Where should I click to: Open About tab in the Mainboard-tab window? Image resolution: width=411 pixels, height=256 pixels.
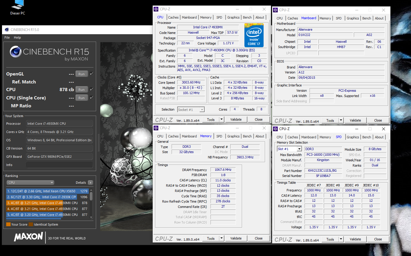coord(379,18)
